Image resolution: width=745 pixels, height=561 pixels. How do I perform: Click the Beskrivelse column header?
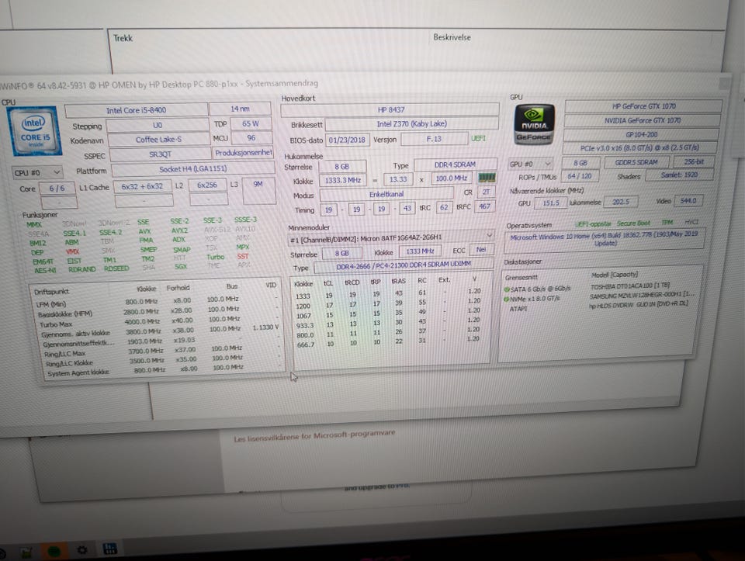tap(452, 36)
